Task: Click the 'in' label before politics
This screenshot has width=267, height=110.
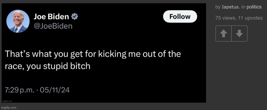Action: coord(243,7)
